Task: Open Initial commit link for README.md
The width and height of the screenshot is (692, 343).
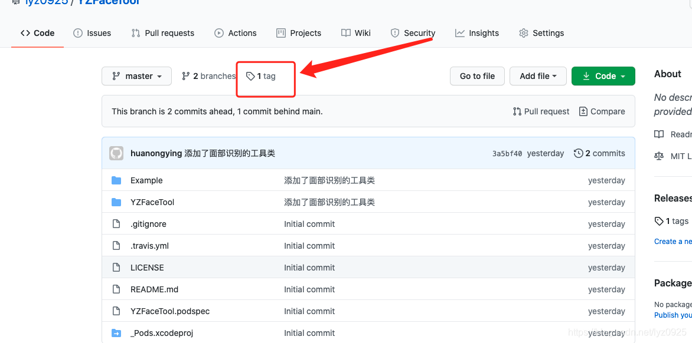Action: click(309, 289)
